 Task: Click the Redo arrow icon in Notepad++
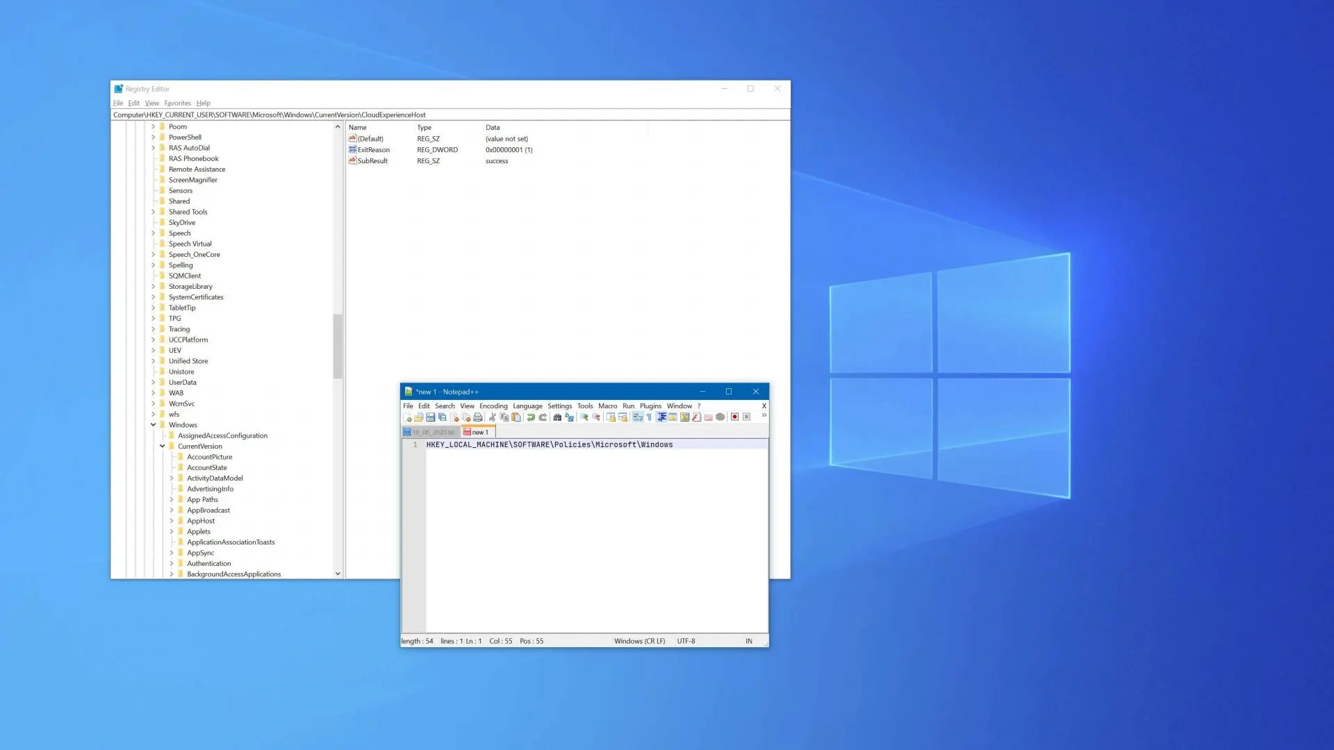pos(543,417)
